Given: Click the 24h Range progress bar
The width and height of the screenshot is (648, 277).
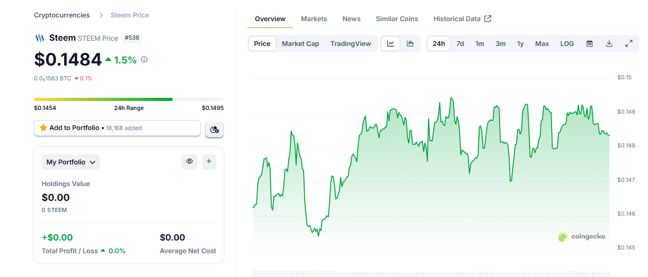Looking at the screenshot, I should coord(129,99).
